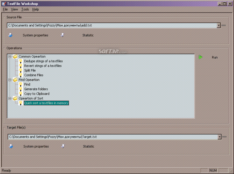Browse for target file with ellipsis button
This screenshot has width=234, height=174.
(224, 137)
